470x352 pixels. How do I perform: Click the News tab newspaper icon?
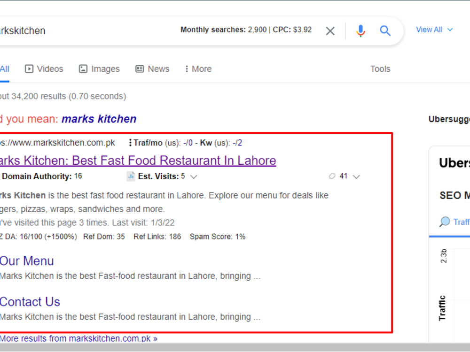(140, 69)
